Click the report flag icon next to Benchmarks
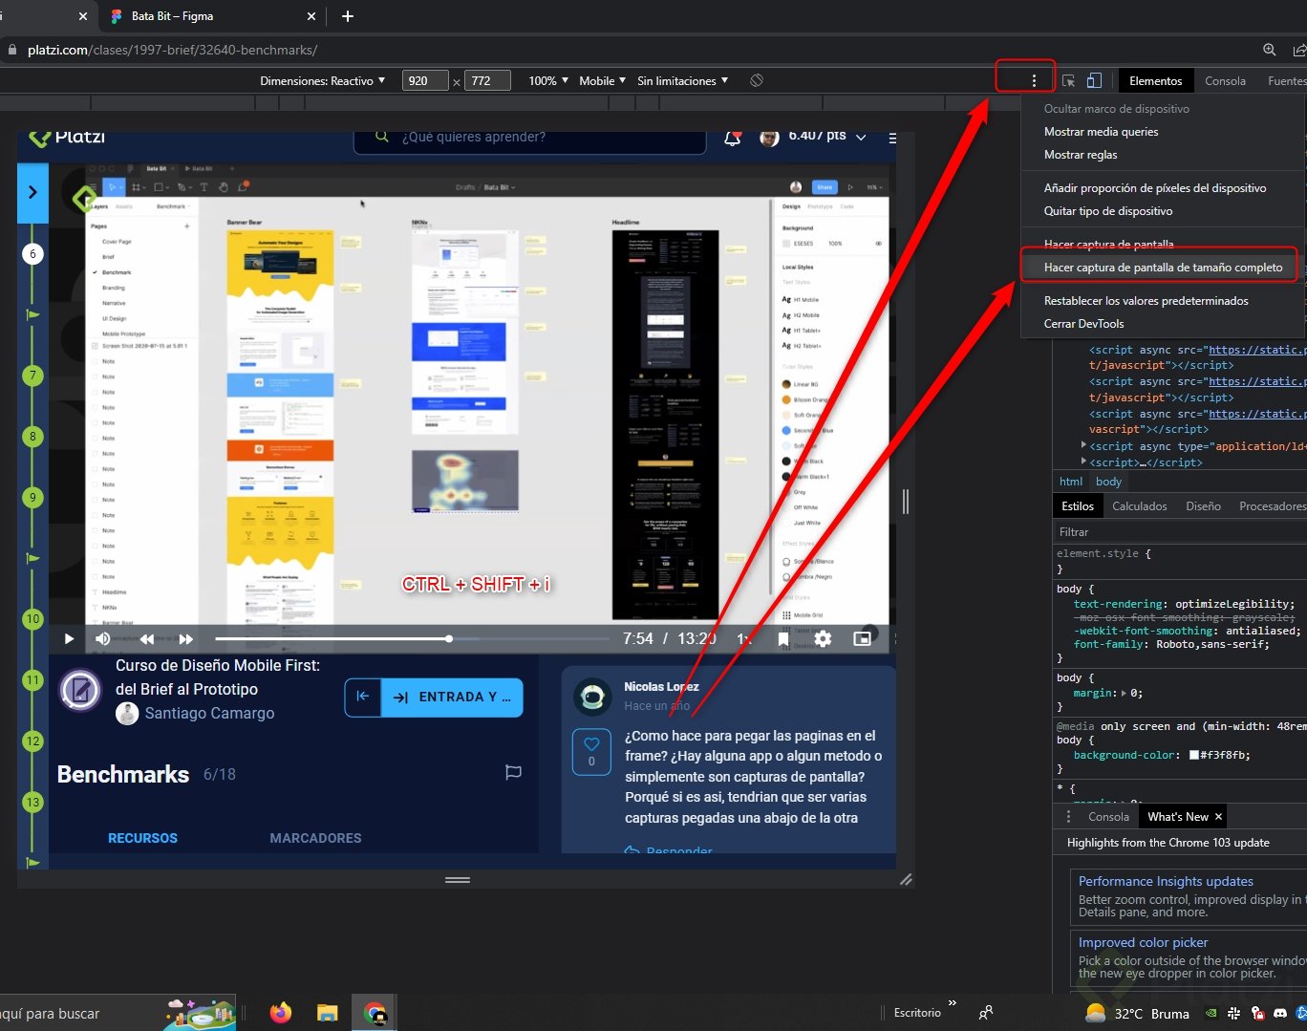The height and width of the screenshot is (1031, 1307). coord(513,772)
